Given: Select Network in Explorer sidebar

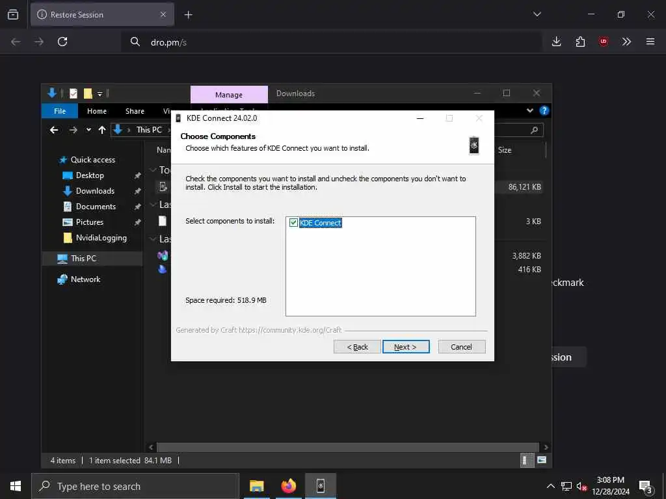Looking at the screenshot, I should tap(85, 279).
